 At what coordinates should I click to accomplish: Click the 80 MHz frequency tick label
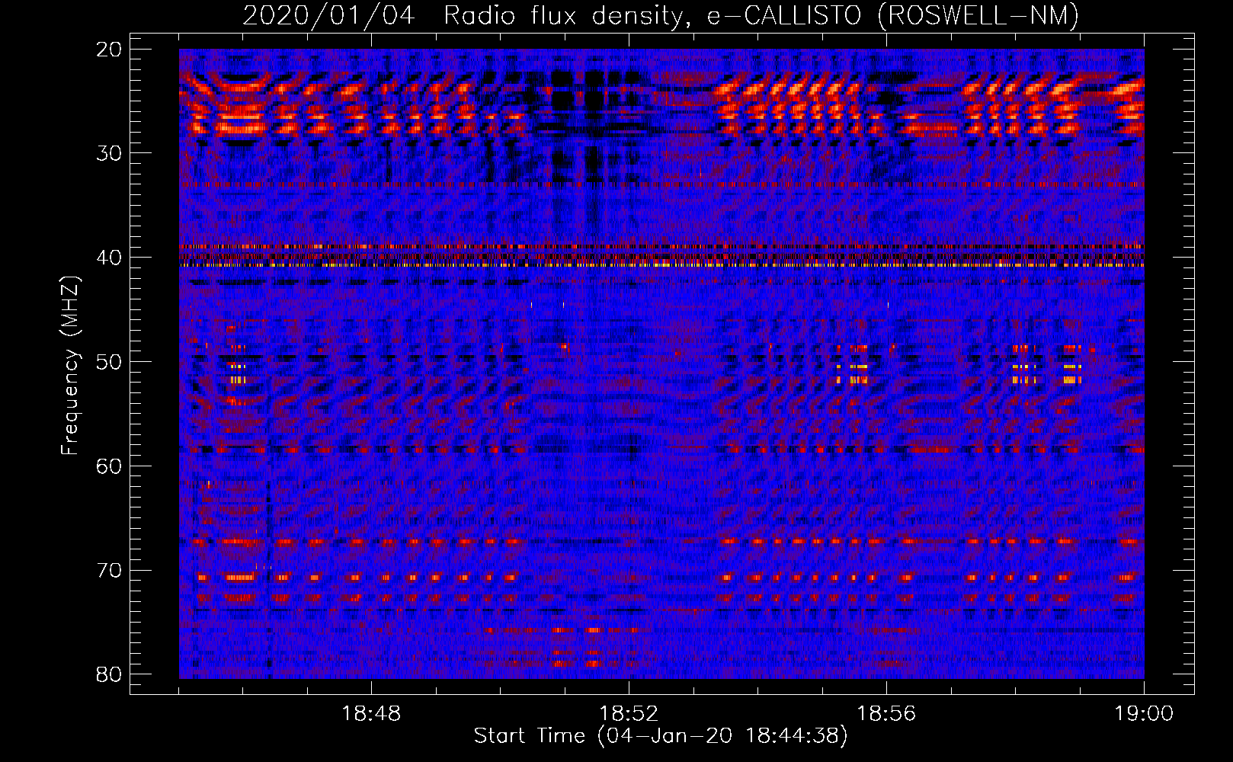pos(109,674)
